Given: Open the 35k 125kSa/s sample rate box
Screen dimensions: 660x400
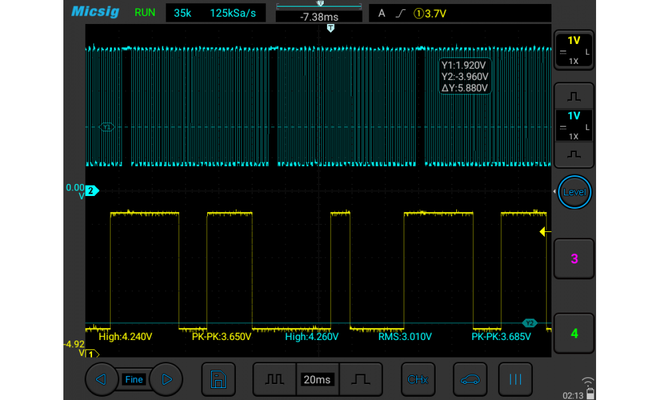Looking at the screenshot, I should [x=215, y=13].
